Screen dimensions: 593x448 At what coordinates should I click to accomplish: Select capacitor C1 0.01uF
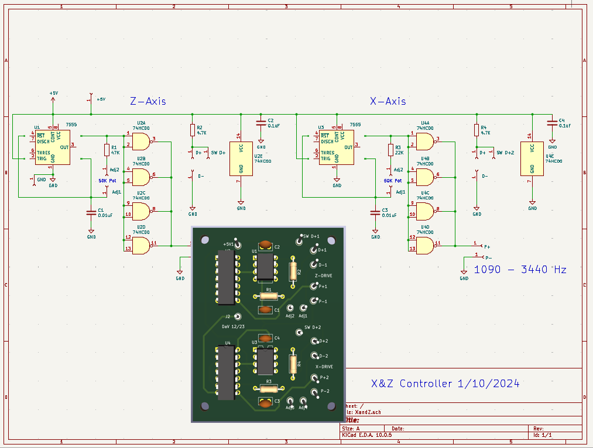pos(91,213)
